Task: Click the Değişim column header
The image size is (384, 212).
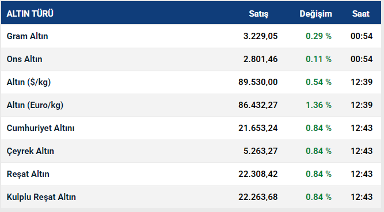Action: tap(315, 14)
